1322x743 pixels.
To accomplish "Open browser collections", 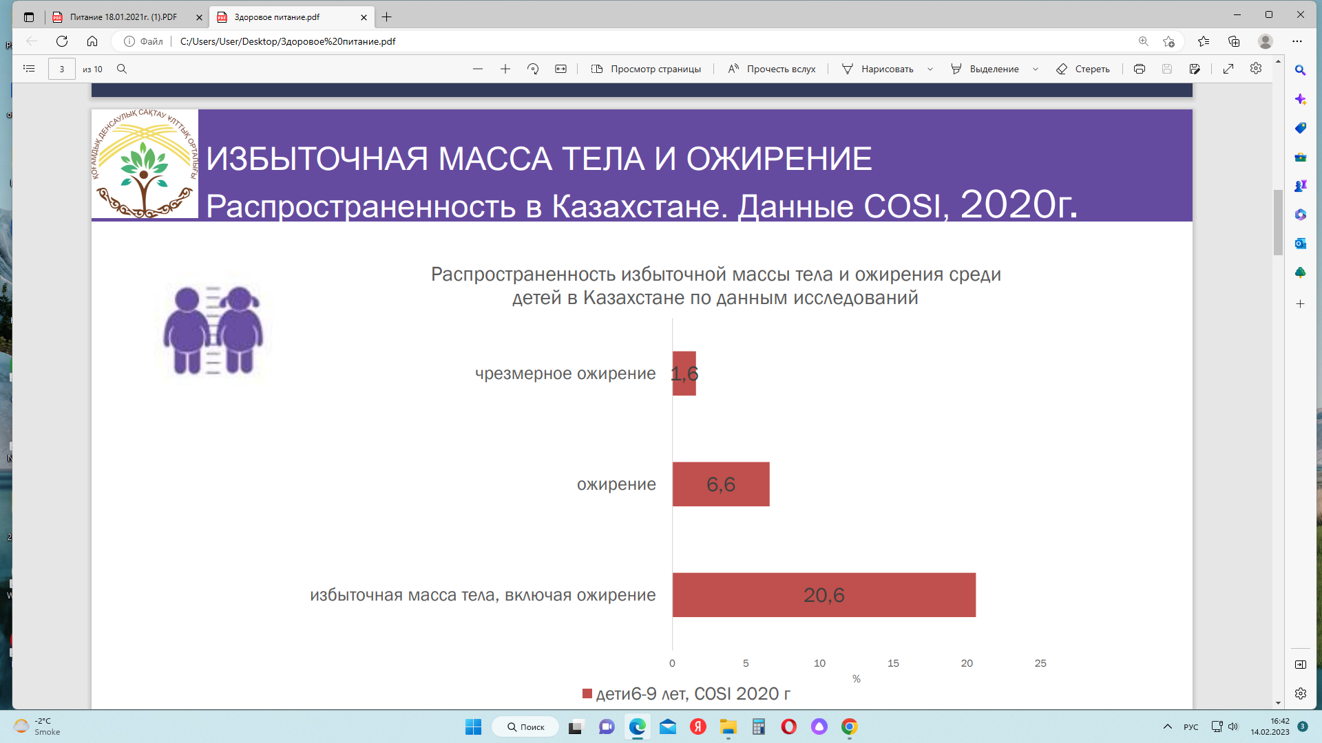I will coord(1234,41).
